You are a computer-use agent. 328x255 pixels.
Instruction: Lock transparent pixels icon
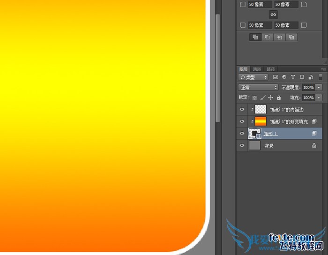tap(254, 97)
